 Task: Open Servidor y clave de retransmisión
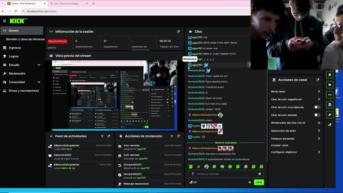(x=25, y=39)
